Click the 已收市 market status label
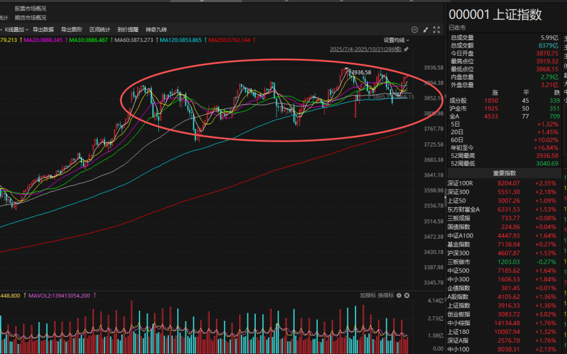 [x=457, y=28]
